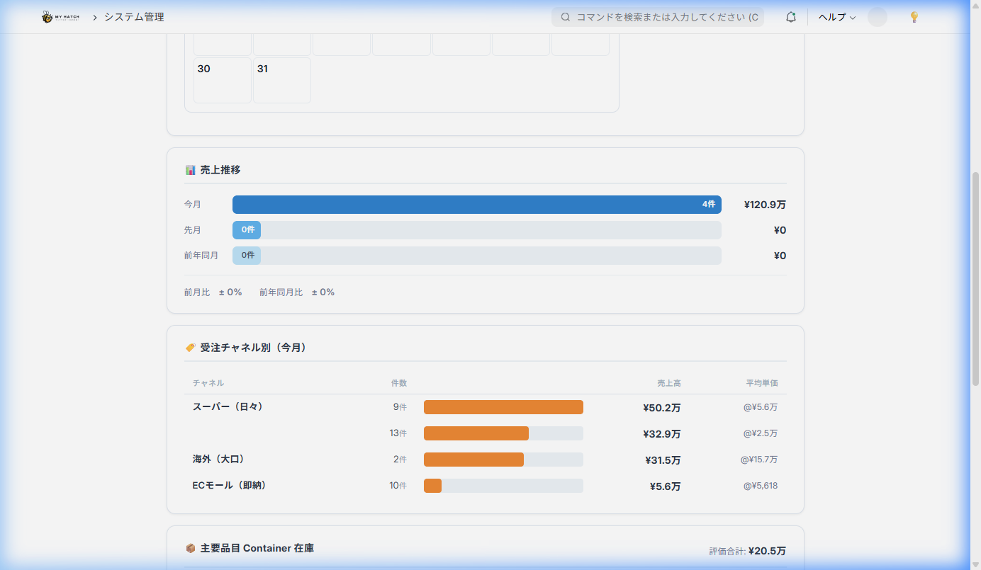The image size is (981, 570).
Task: Open the user avatar in the top bar
Action: 877,16
